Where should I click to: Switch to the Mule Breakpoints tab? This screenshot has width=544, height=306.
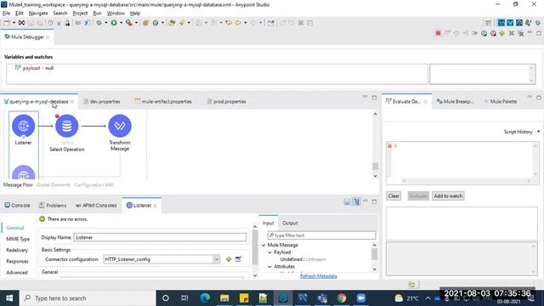(455, 102)
